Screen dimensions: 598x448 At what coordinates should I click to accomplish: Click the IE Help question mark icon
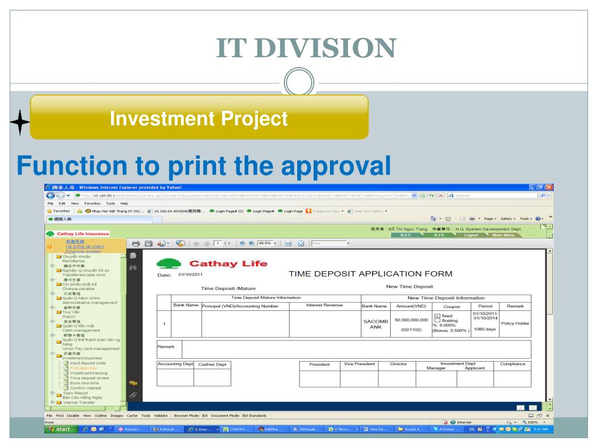[538, 219]
